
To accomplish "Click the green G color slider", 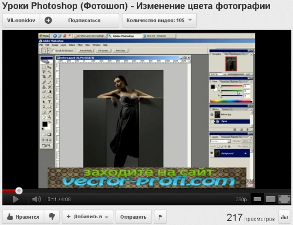I will click(x=231, y=91).
